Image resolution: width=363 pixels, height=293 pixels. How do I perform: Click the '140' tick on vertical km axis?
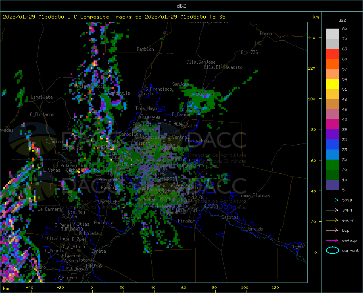click(311, 37)
